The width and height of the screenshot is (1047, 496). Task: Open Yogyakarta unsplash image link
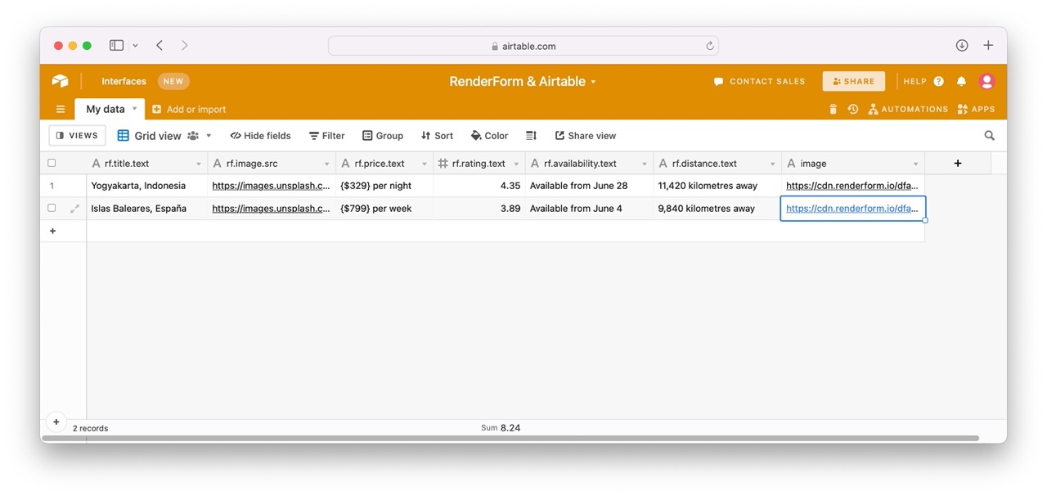point(272,186)
